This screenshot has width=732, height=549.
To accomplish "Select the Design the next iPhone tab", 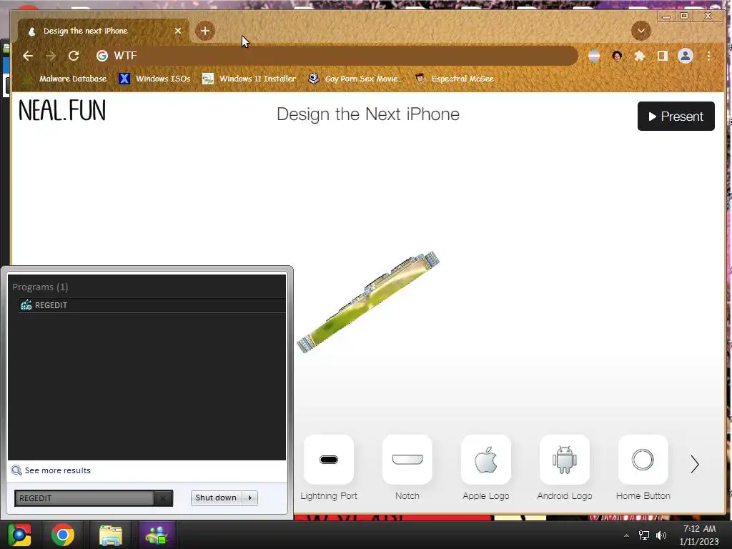I will 103,31.
